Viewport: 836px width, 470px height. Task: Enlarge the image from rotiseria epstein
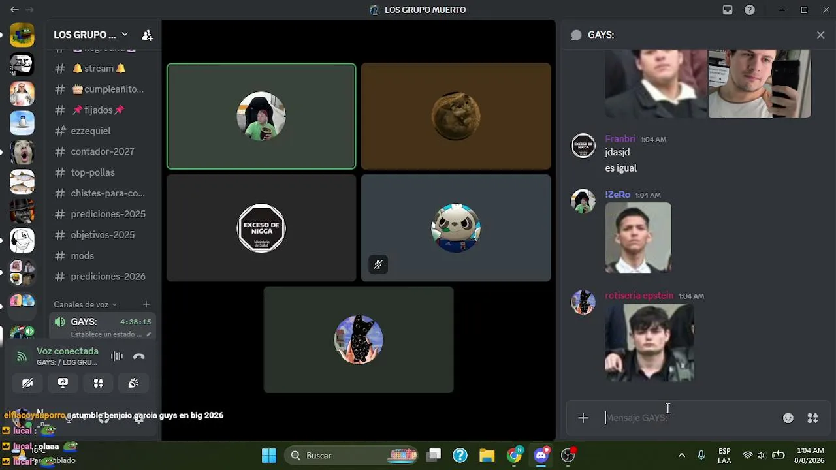tap(649, 342)
